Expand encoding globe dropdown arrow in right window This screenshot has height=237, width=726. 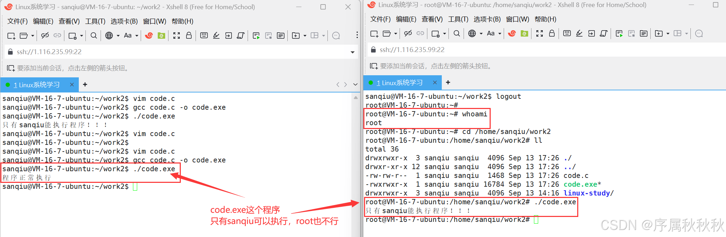pyautogui.click(x=481, y=34)
